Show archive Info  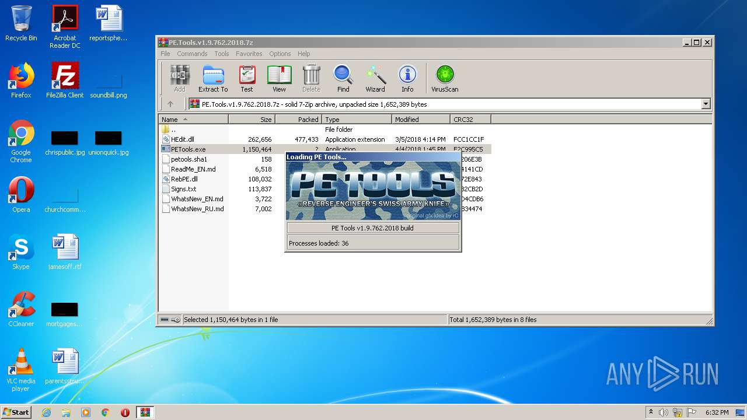pyautogui.click(x=407, y=78)
